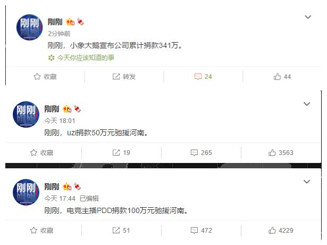Like the PDD post with 4229 likes
Image resolution: width=327 pixels, height=245 pixels.
click(x=281, y=231)
